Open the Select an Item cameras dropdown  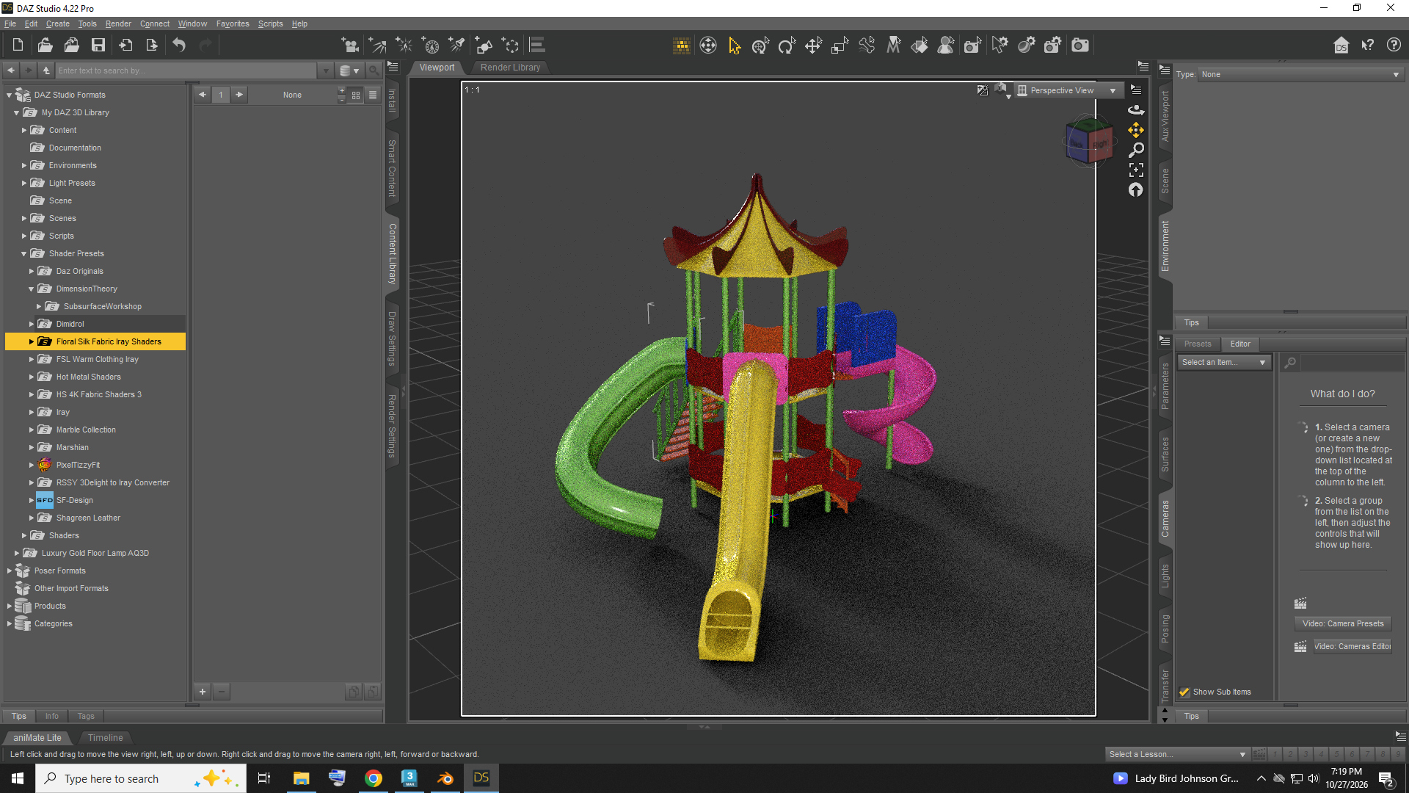tap(1224, 363)
